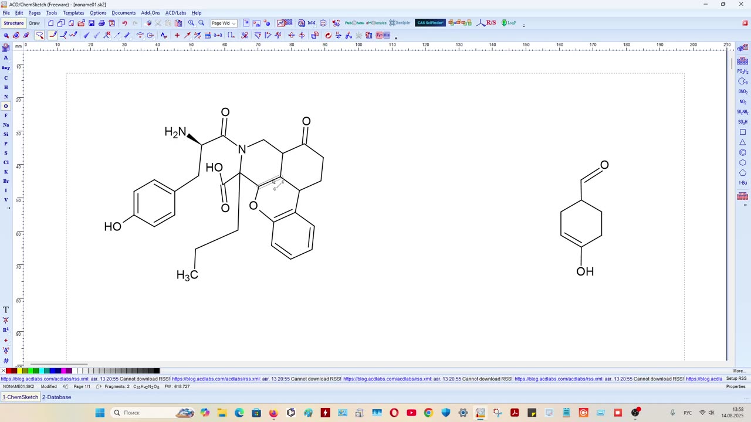Click the R/S stereo descriptors button
The image size is (751, 422).
486,23
